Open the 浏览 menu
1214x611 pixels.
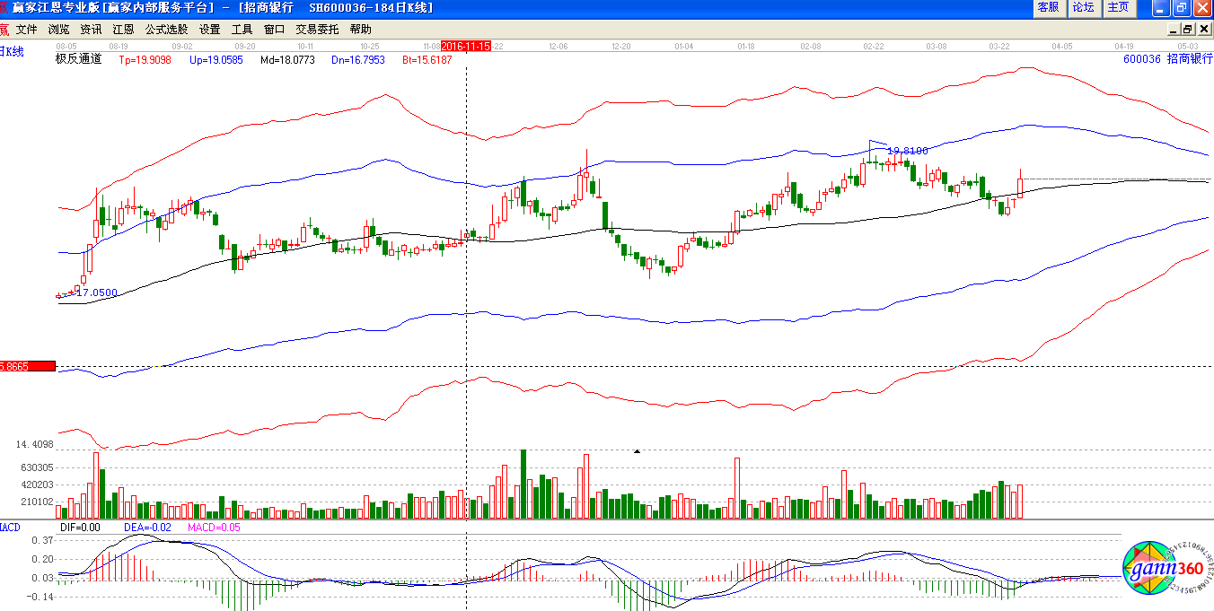58,30
